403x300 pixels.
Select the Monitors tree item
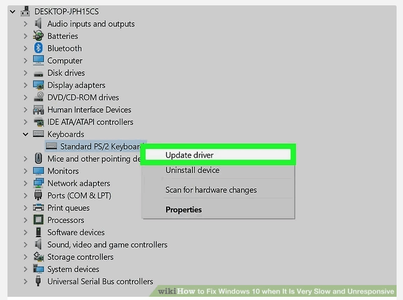tap(63, 171)
